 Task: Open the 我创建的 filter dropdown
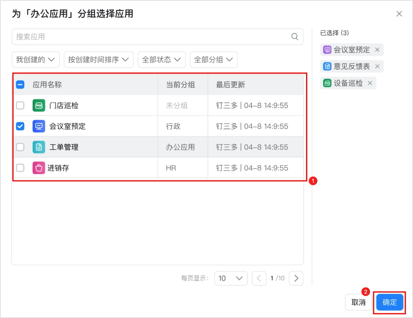pyautogui.click(x=35, y=60)
